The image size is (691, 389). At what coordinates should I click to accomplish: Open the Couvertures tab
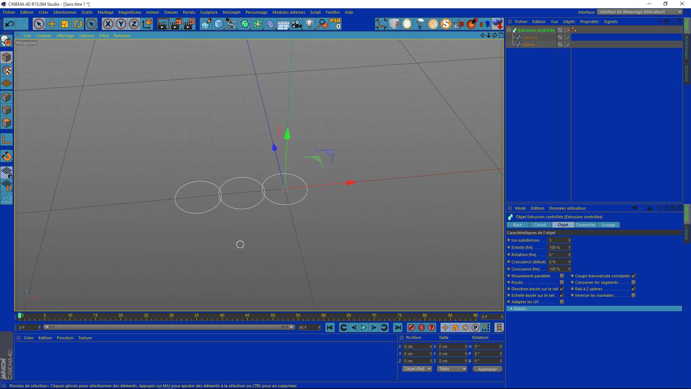(585, 225)
